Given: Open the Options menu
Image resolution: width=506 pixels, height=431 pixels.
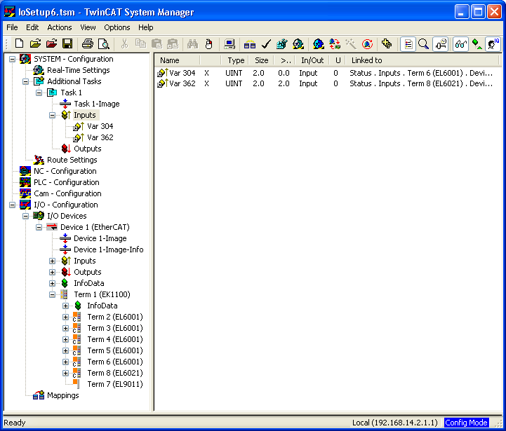Looking at the screenshot, I should 116,27.
